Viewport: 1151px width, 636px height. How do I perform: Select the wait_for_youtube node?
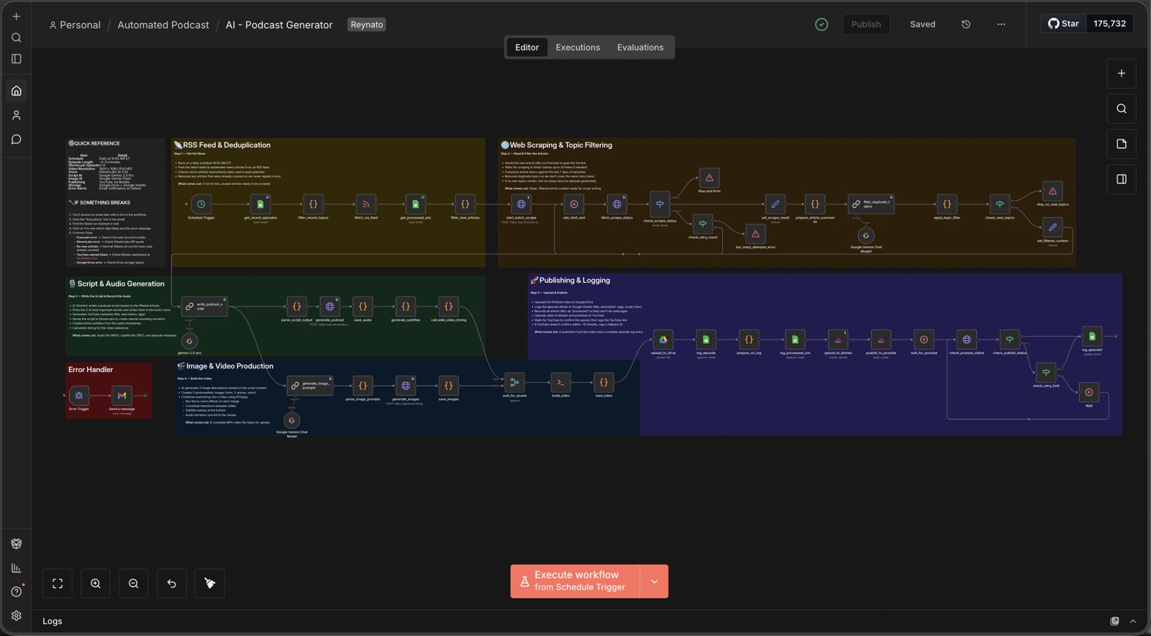coord(924,340)
